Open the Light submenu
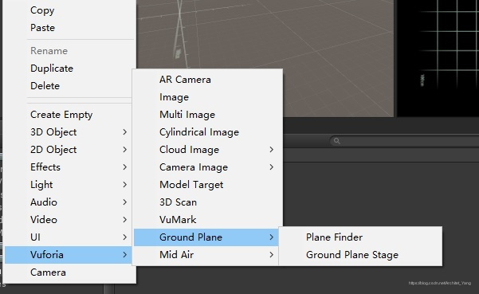Viewport: 479px width, 294px height. 68,185
